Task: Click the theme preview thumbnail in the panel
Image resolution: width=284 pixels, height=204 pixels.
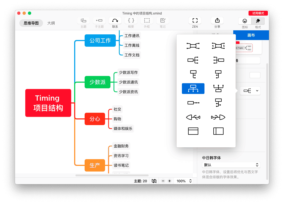Action: click(x=248, y=48)
